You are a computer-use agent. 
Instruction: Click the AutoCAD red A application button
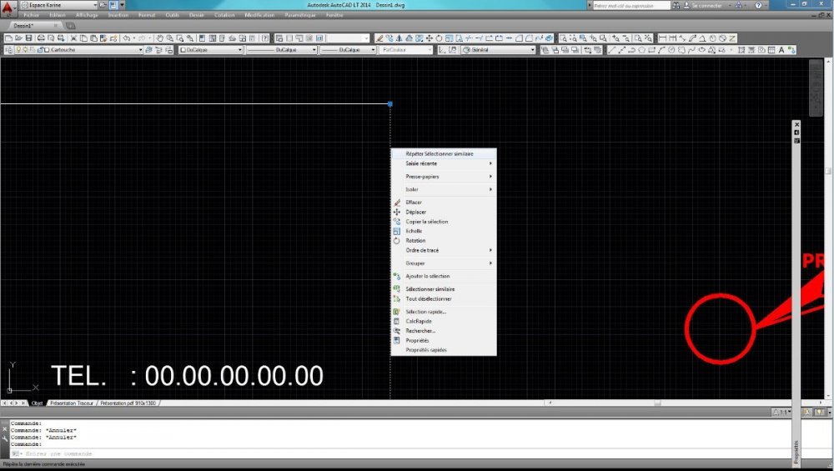pos(8,7)
